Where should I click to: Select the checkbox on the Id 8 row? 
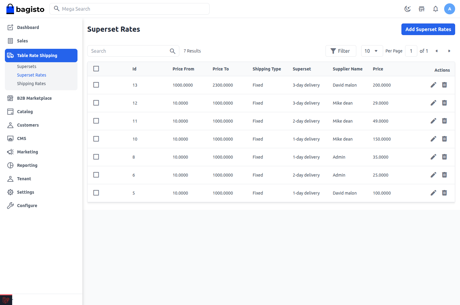(96, 157)
